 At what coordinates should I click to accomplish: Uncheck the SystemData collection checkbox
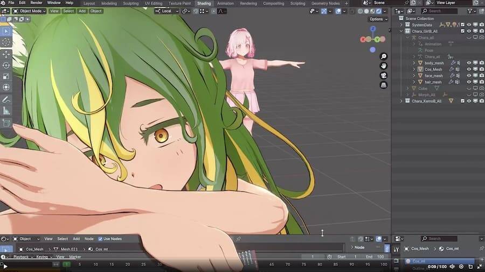pos(462,25)
